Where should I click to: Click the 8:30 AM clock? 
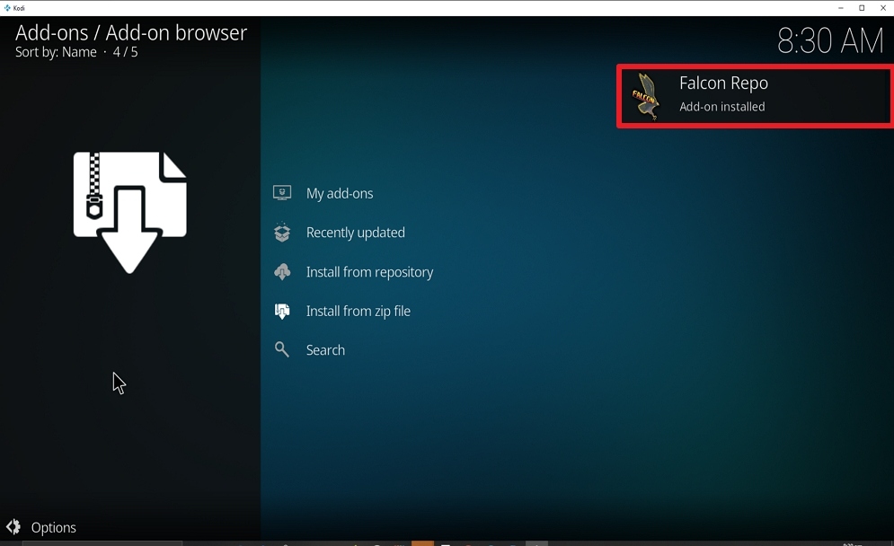pyautogui.click(x=830, y=40)
